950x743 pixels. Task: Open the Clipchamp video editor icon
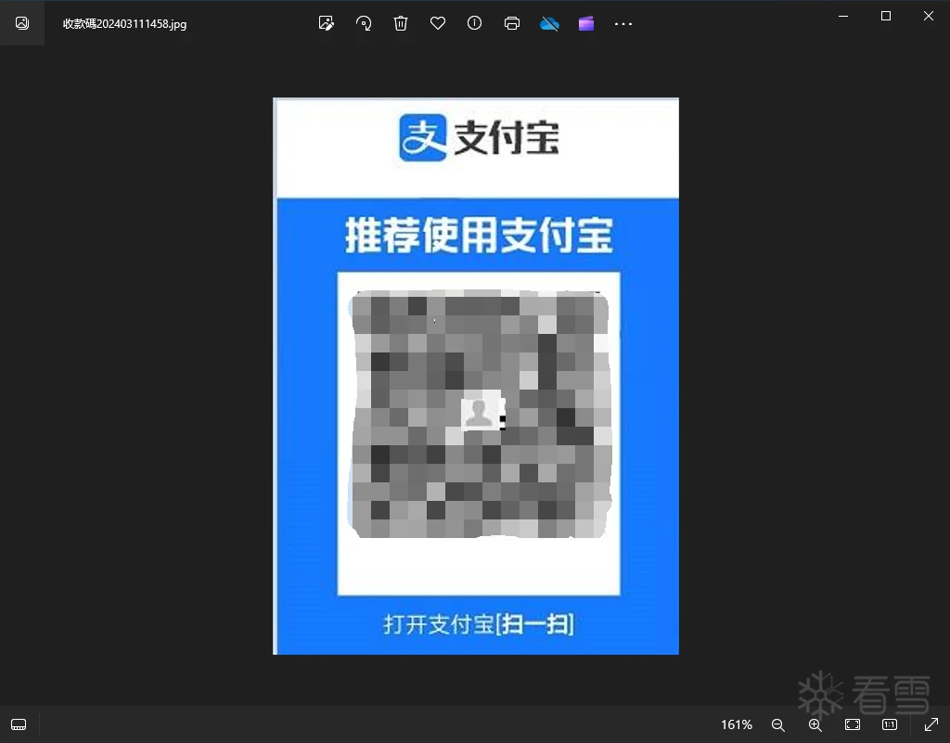[586, 23]
